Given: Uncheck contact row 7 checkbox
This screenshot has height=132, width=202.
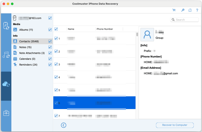Looking at the screenshot, I should pyautogui.click(x=56, y=116).
